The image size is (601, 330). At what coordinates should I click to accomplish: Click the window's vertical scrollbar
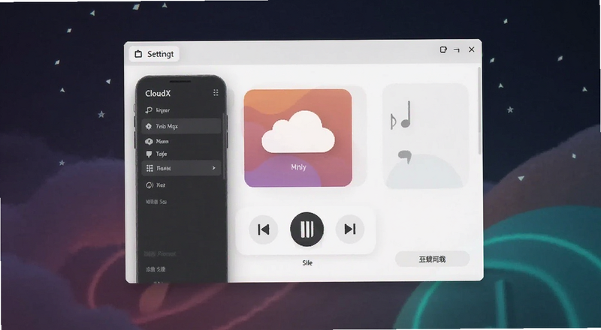tap(479, 111)
